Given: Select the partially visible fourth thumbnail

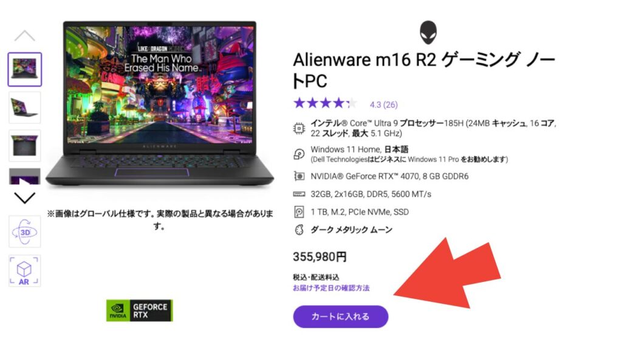Looking at the screenshot, I should coord(24,177).
